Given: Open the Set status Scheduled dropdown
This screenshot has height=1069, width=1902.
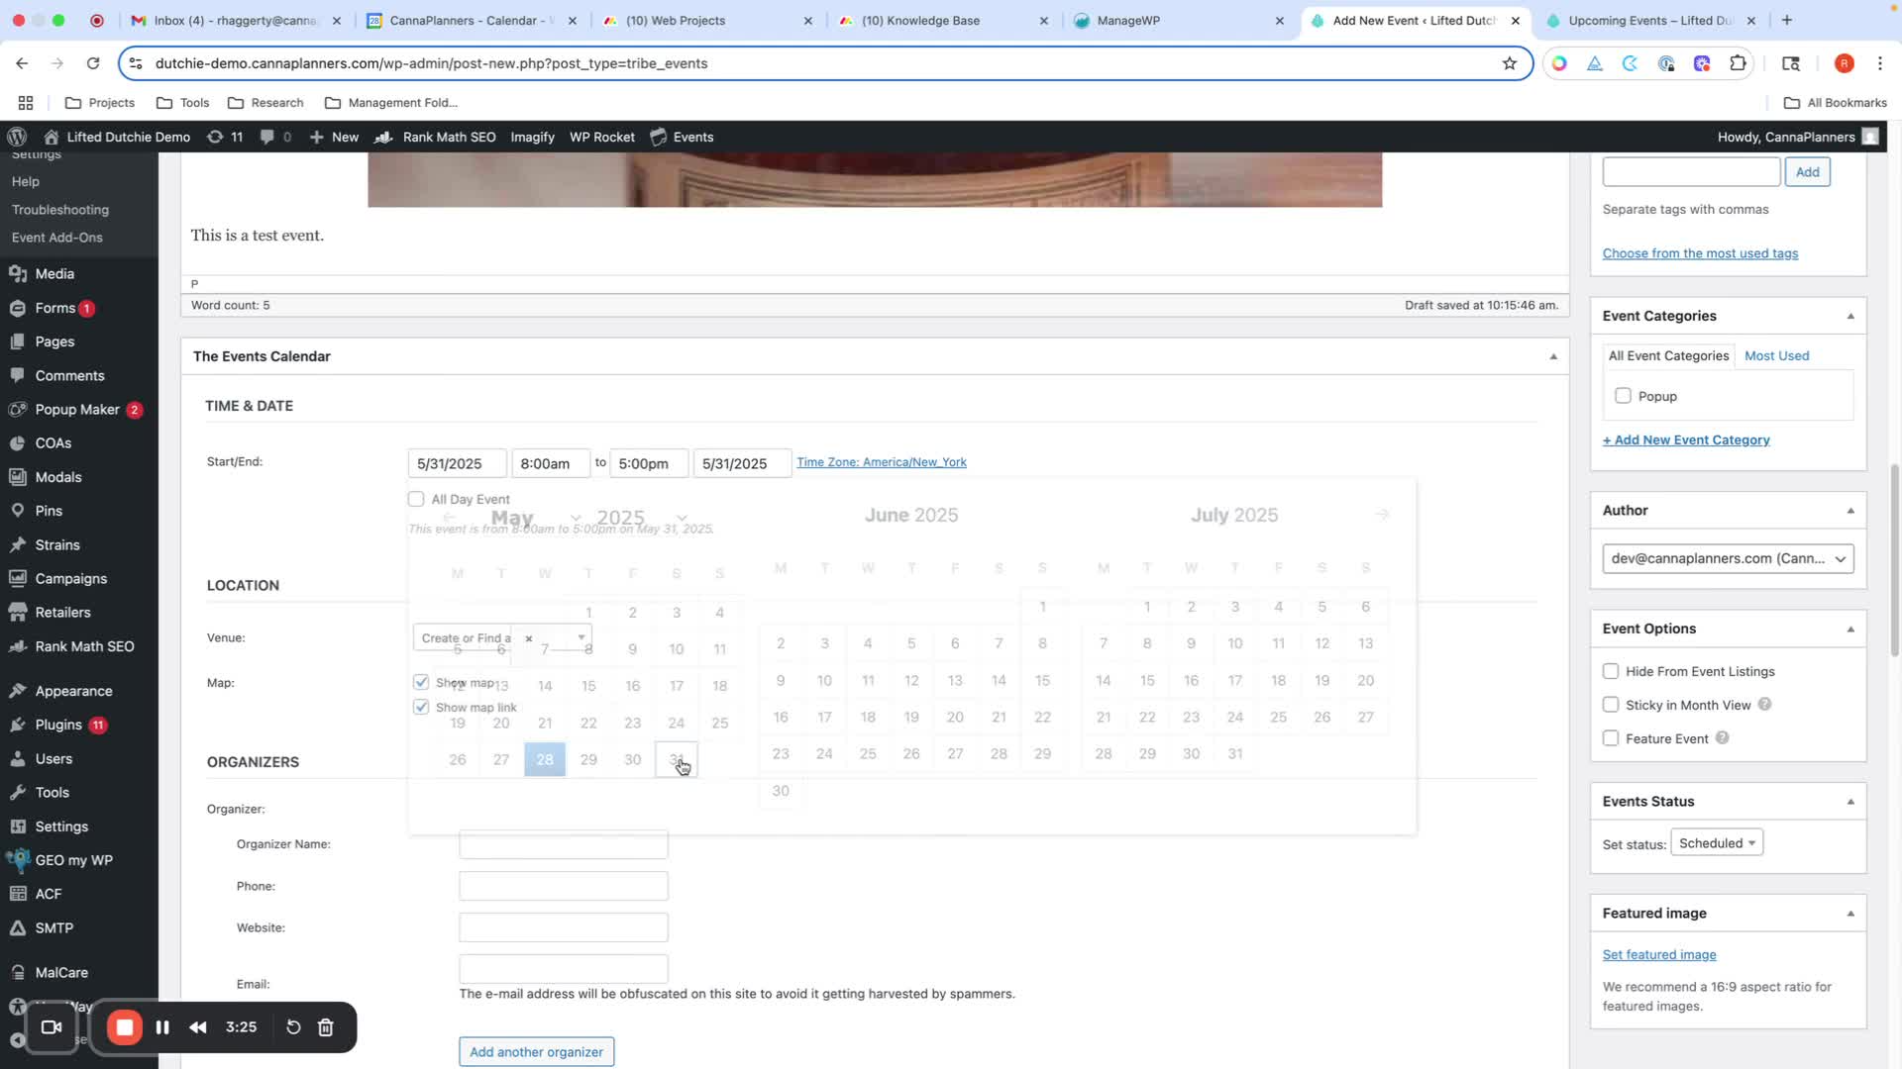Looking at the screenshot, I should (x=1717, y=843).
